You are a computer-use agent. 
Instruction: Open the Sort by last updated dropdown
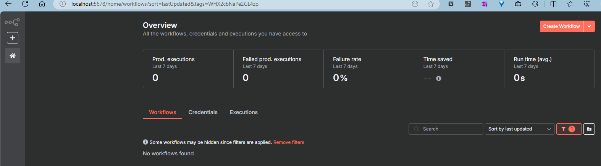click(519, 129)
